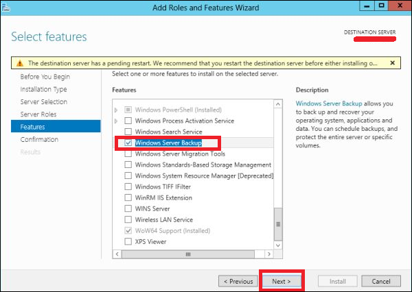The image size is (412, 292).
Task: Click the features list scroll up arrow
Action: pos(278,104)
